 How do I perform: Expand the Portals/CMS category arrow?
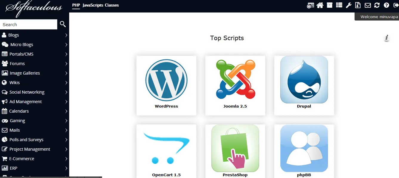pyautogui.click(x=66, y=54)
